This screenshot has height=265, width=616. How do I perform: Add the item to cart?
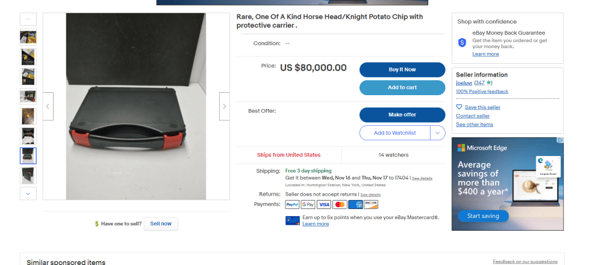tap(402, 87)
